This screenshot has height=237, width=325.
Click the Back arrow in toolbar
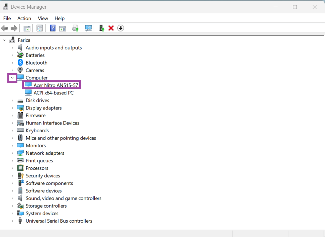[5, 28]
